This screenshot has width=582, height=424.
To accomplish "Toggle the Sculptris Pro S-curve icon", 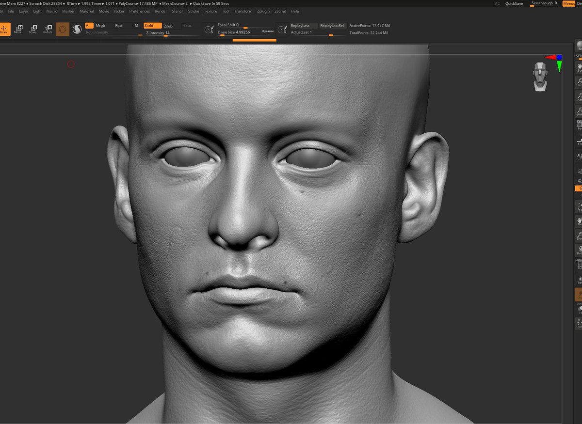I will click(77, 30).
